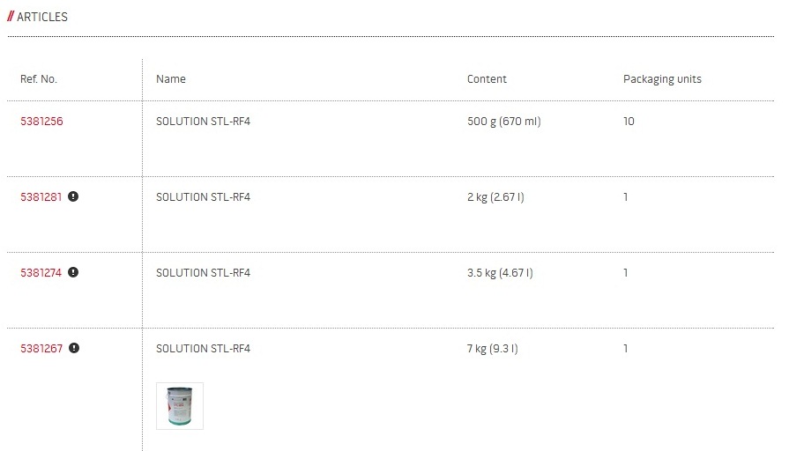Viewport: 789px width, 451px height.
Task: Select the Content column header
Action: tap(487, 79)
